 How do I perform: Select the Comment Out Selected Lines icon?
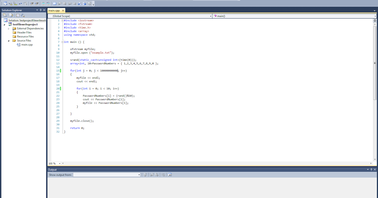point(43,3)
